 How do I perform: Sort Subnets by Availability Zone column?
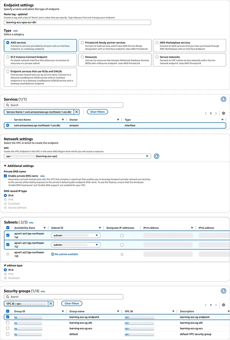(x=45, y=228)
